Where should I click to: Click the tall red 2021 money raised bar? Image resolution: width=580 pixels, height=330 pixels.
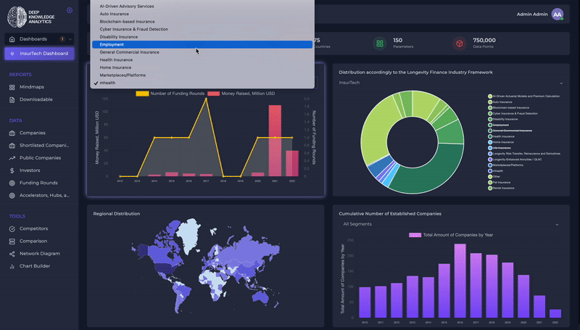[275, 141]
